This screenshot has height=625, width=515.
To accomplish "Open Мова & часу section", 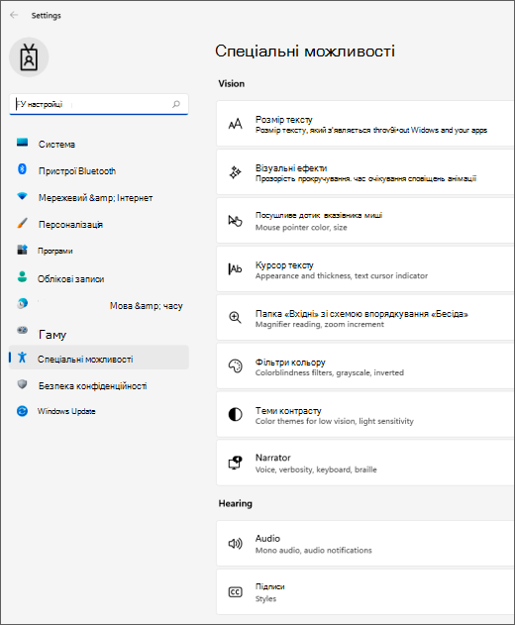I will click(98, 306).
